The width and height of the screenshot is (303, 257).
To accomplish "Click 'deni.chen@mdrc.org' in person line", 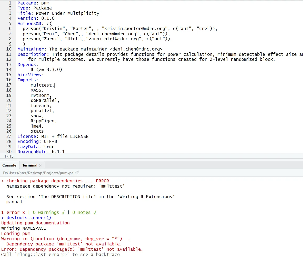I will tap(112, 34).
